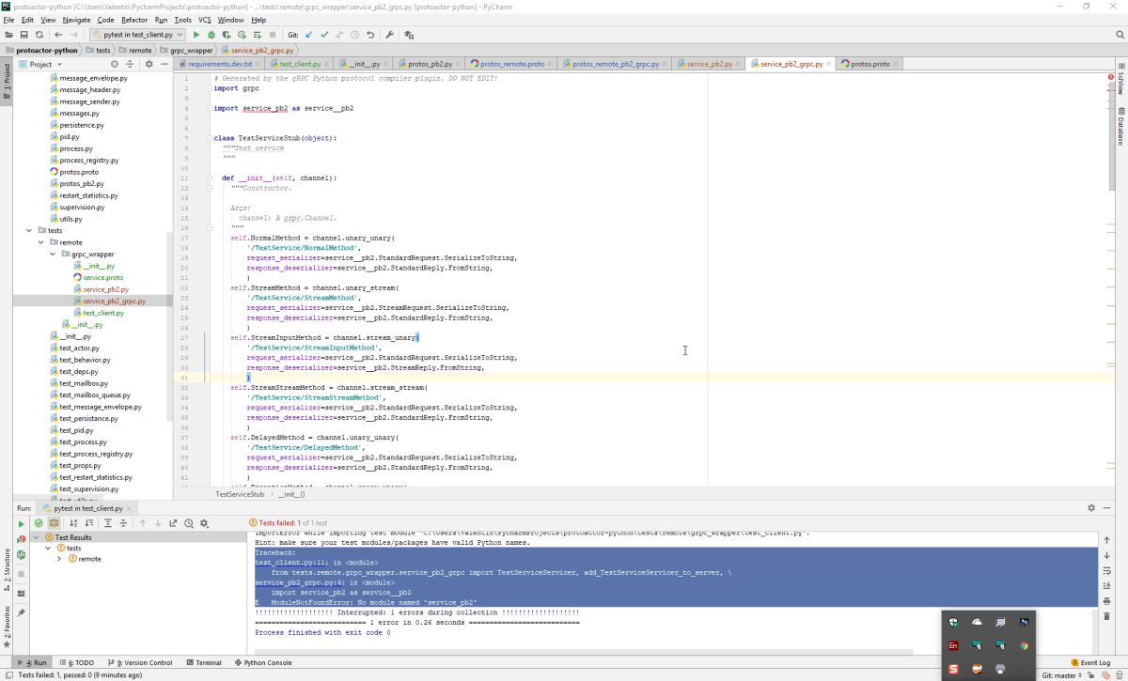Switch to the service_pb2.py editor tab
Viewport: 1128px width, 681px height.
point(710,64)
